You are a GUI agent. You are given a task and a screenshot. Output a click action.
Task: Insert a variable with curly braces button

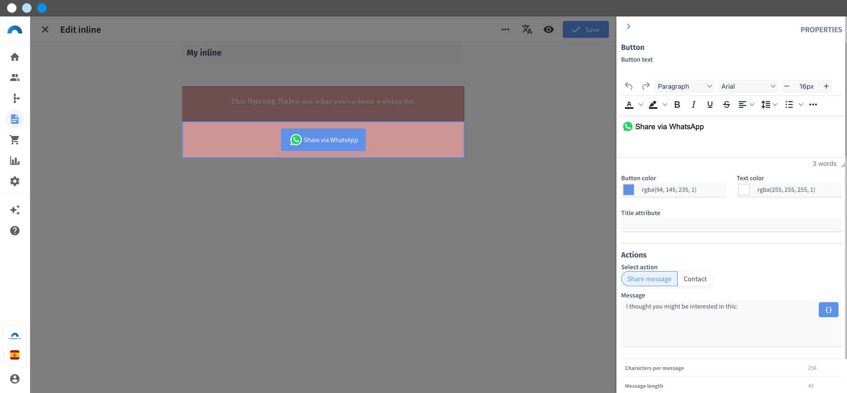[x=829, y=310]
